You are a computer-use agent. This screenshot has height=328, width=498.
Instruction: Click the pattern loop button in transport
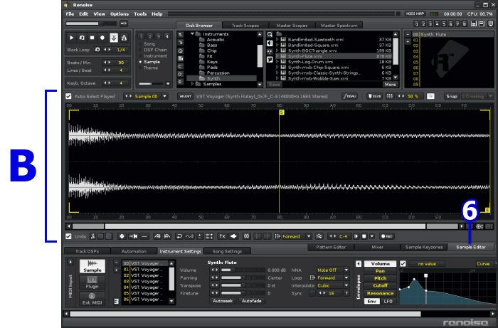click(x=82, y=38)
